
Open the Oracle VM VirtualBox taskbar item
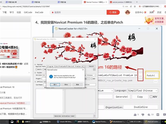click(x=64, y=122)
